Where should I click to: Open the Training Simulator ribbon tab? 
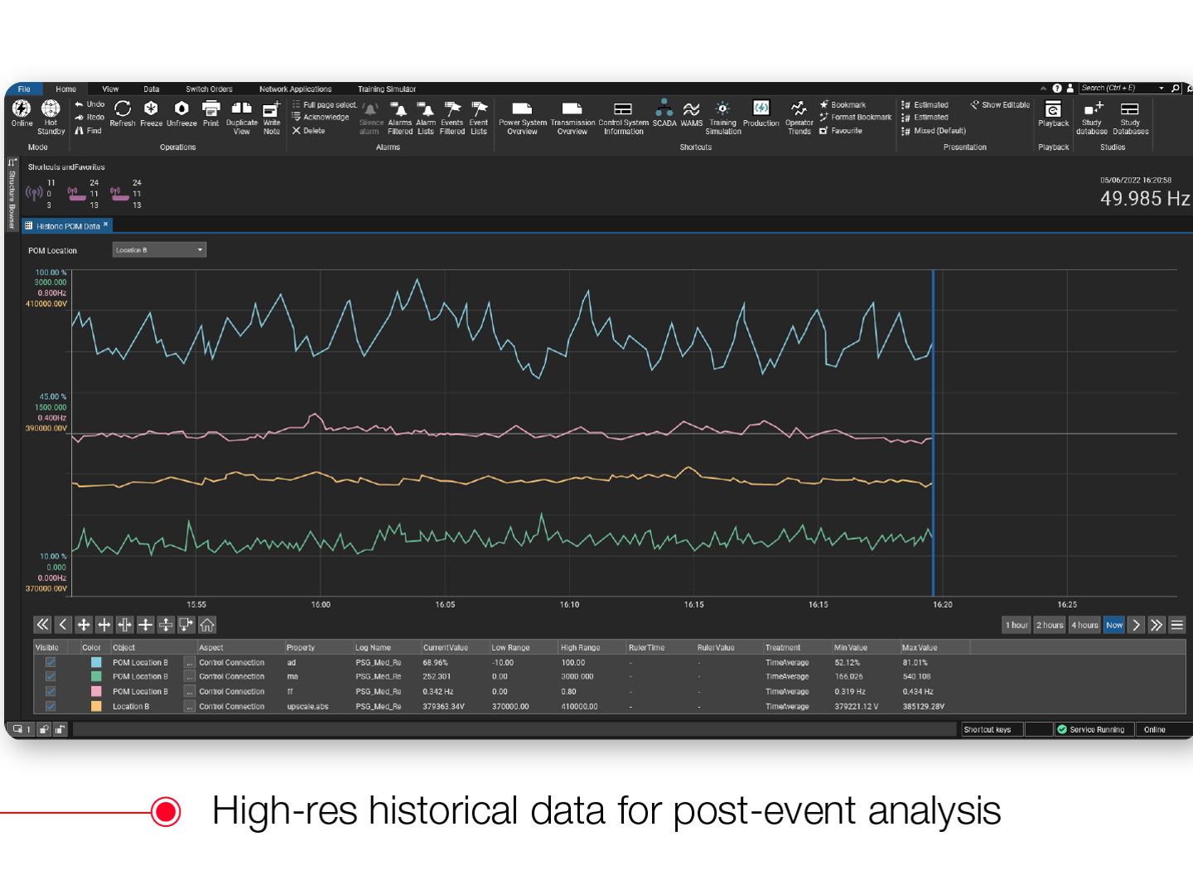[x=386, y=89]
